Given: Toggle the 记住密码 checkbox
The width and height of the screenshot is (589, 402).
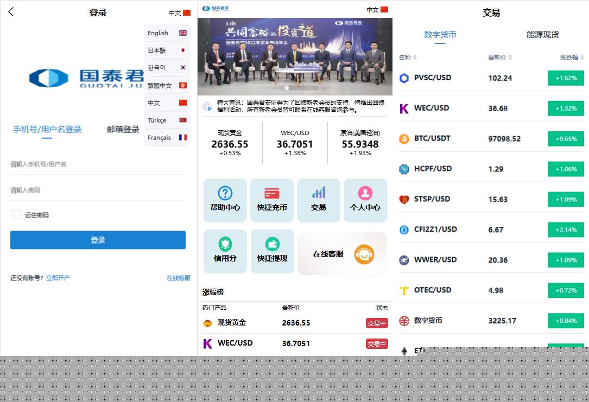Looking at the screenshot, I should [x=16, y=215].
